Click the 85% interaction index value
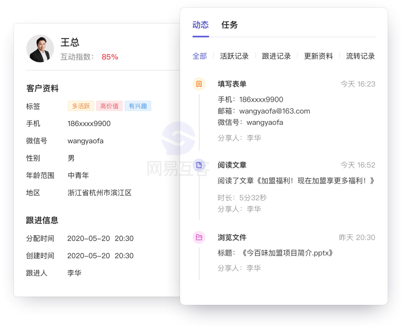This screenshot has height=326, width=403. point(110,57)
